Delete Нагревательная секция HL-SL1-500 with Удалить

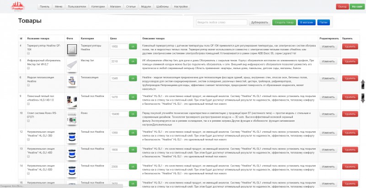coord(350,167)
